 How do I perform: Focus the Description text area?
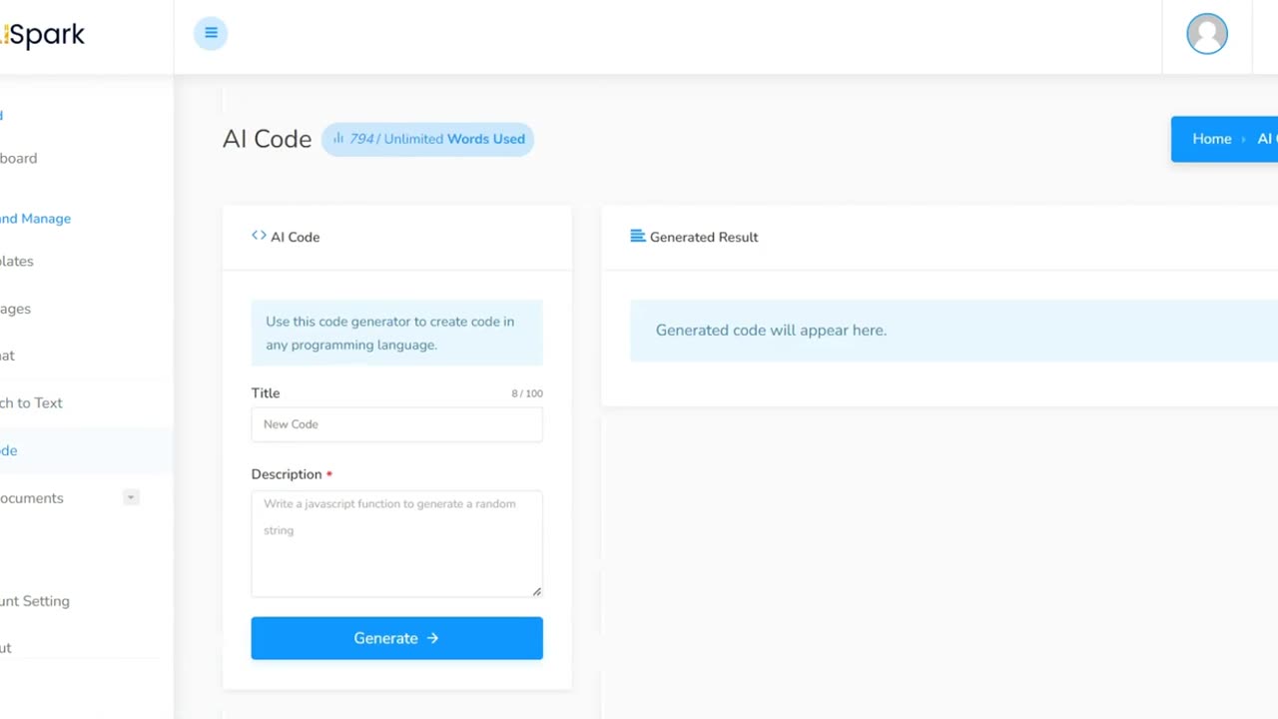pos(396,543)
